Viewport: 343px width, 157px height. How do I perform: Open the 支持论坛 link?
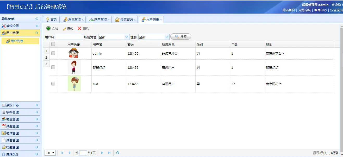pos(304,10)
